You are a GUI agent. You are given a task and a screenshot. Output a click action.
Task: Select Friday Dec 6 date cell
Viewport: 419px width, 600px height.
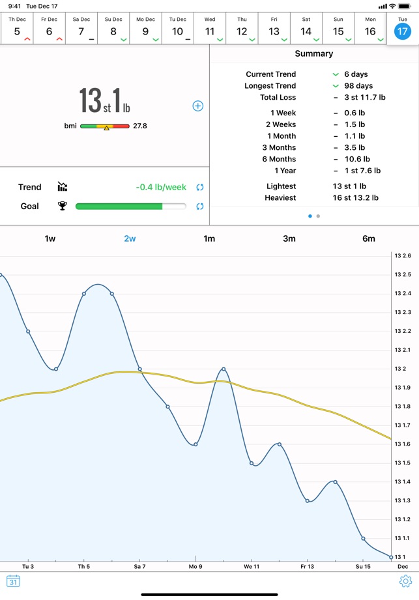click(50, 28)
